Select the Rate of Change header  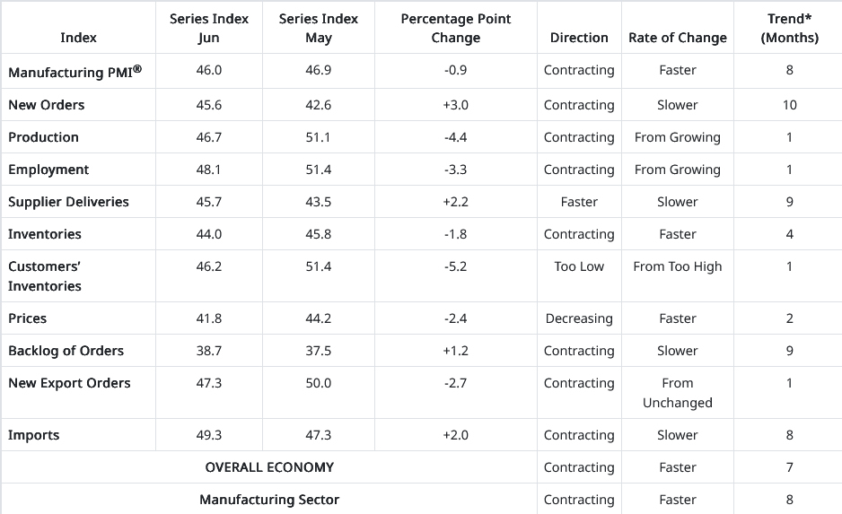(x=678, y=38)
